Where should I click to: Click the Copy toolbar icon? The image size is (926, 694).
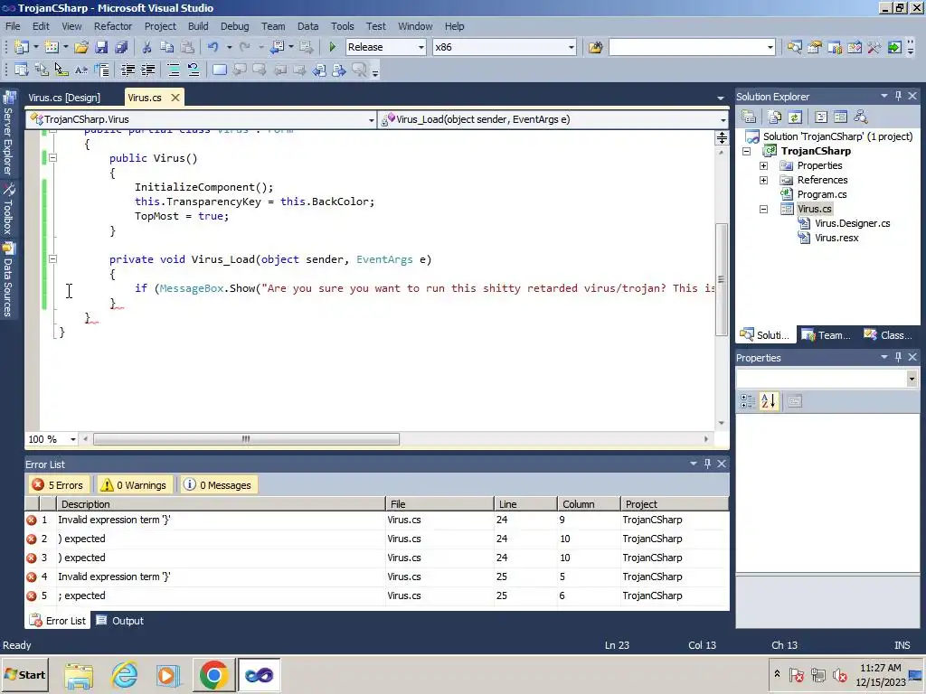click(x=167, y=47)
